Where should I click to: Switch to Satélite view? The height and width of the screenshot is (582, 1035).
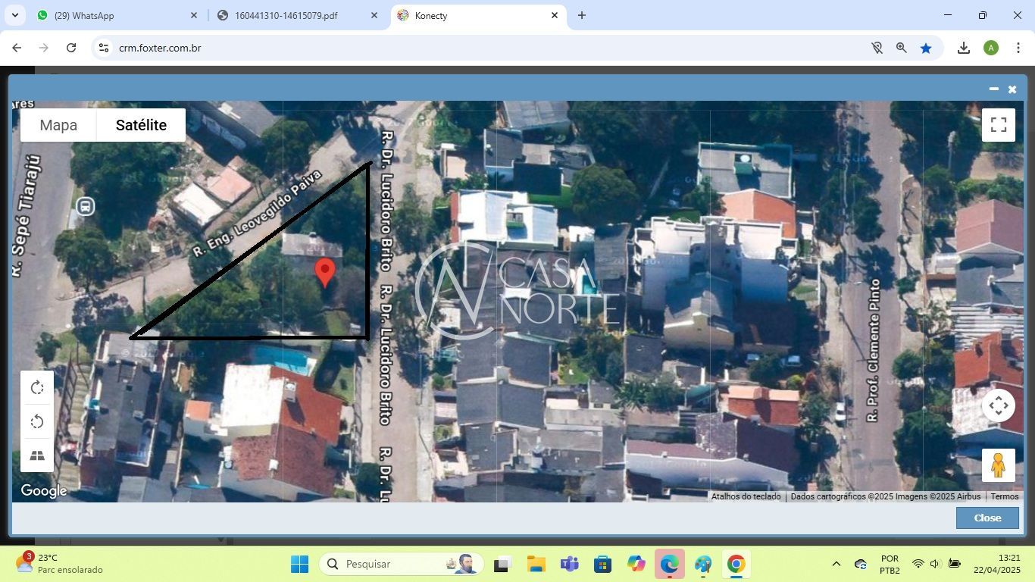point(141,125)
